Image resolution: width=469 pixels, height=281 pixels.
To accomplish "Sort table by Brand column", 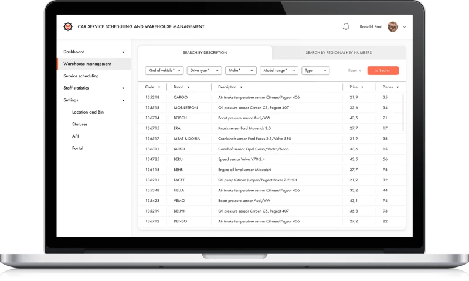I will [182, 87].
